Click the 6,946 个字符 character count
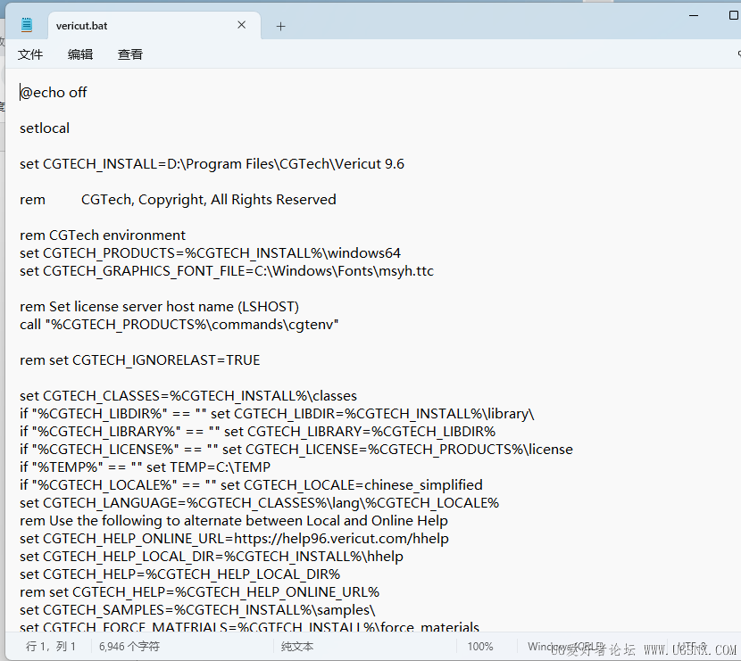 pyautogui.click(x=129, y=647)
